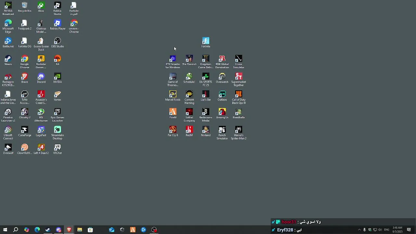This screenshot has height=234, width=416.
Task: Select the Game of Thrones icon
Action: tap(173, 80)
